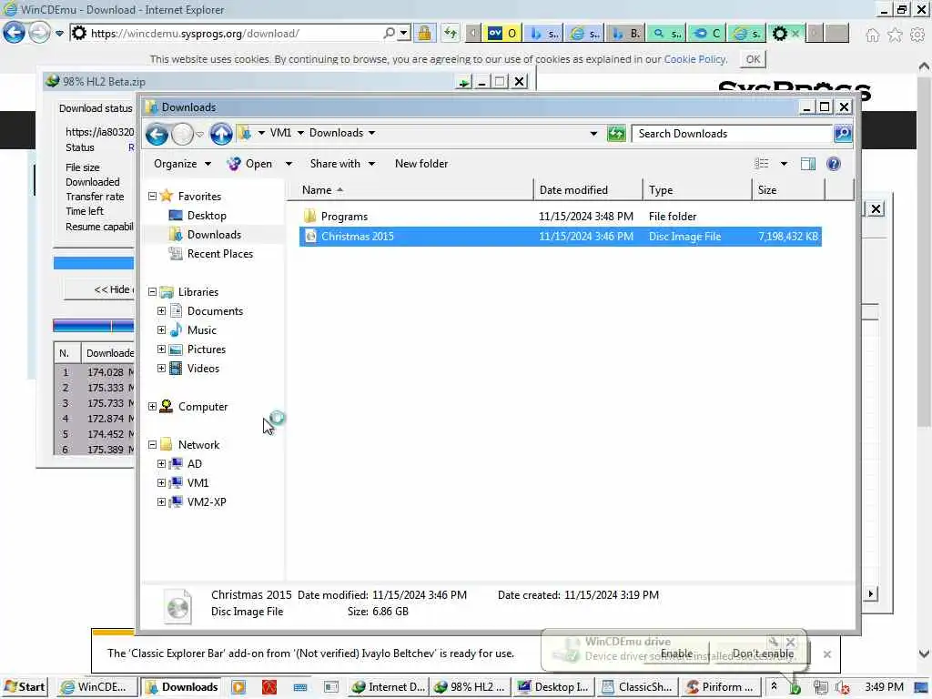Open the Cookie Policy link
The image size is (932, 699).
click(x=694, y=59)
